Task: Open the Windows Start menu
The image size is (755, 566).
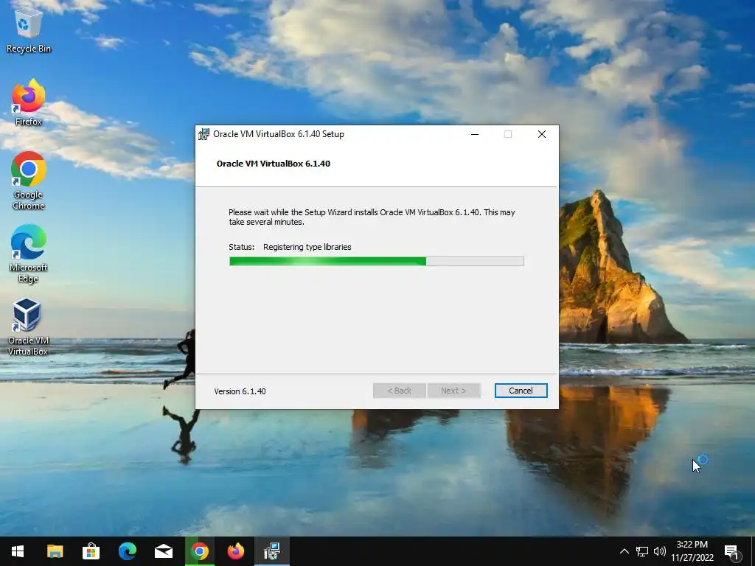Action: [x=18, y=551]
